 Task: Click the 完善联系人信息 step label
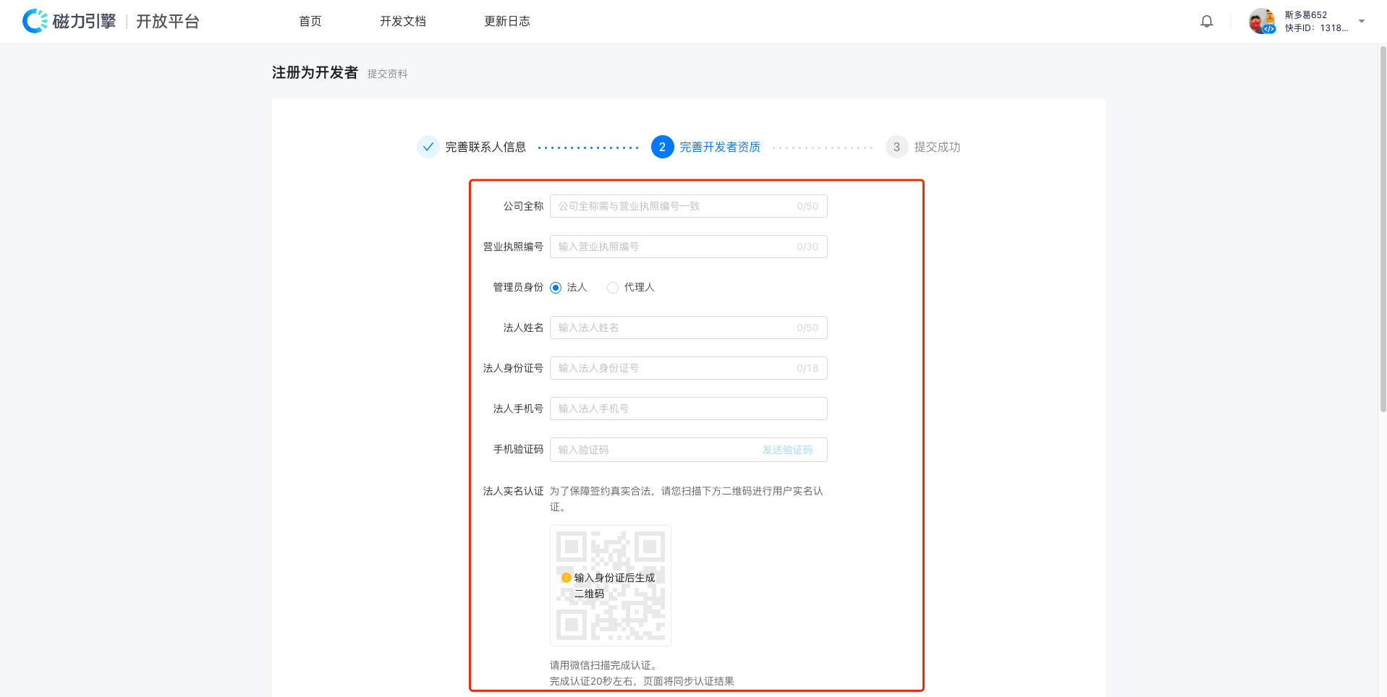485,147
